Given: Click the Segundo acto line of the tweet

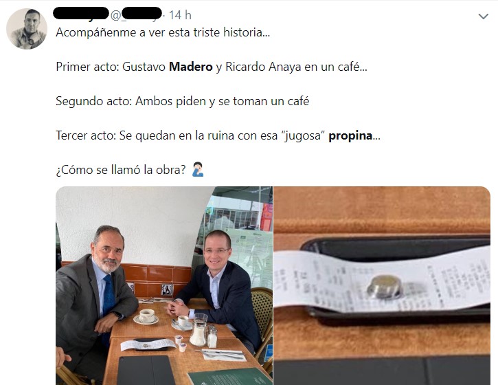Looking at the screenshot, I should pyautogui.click(x=183, y=101).
